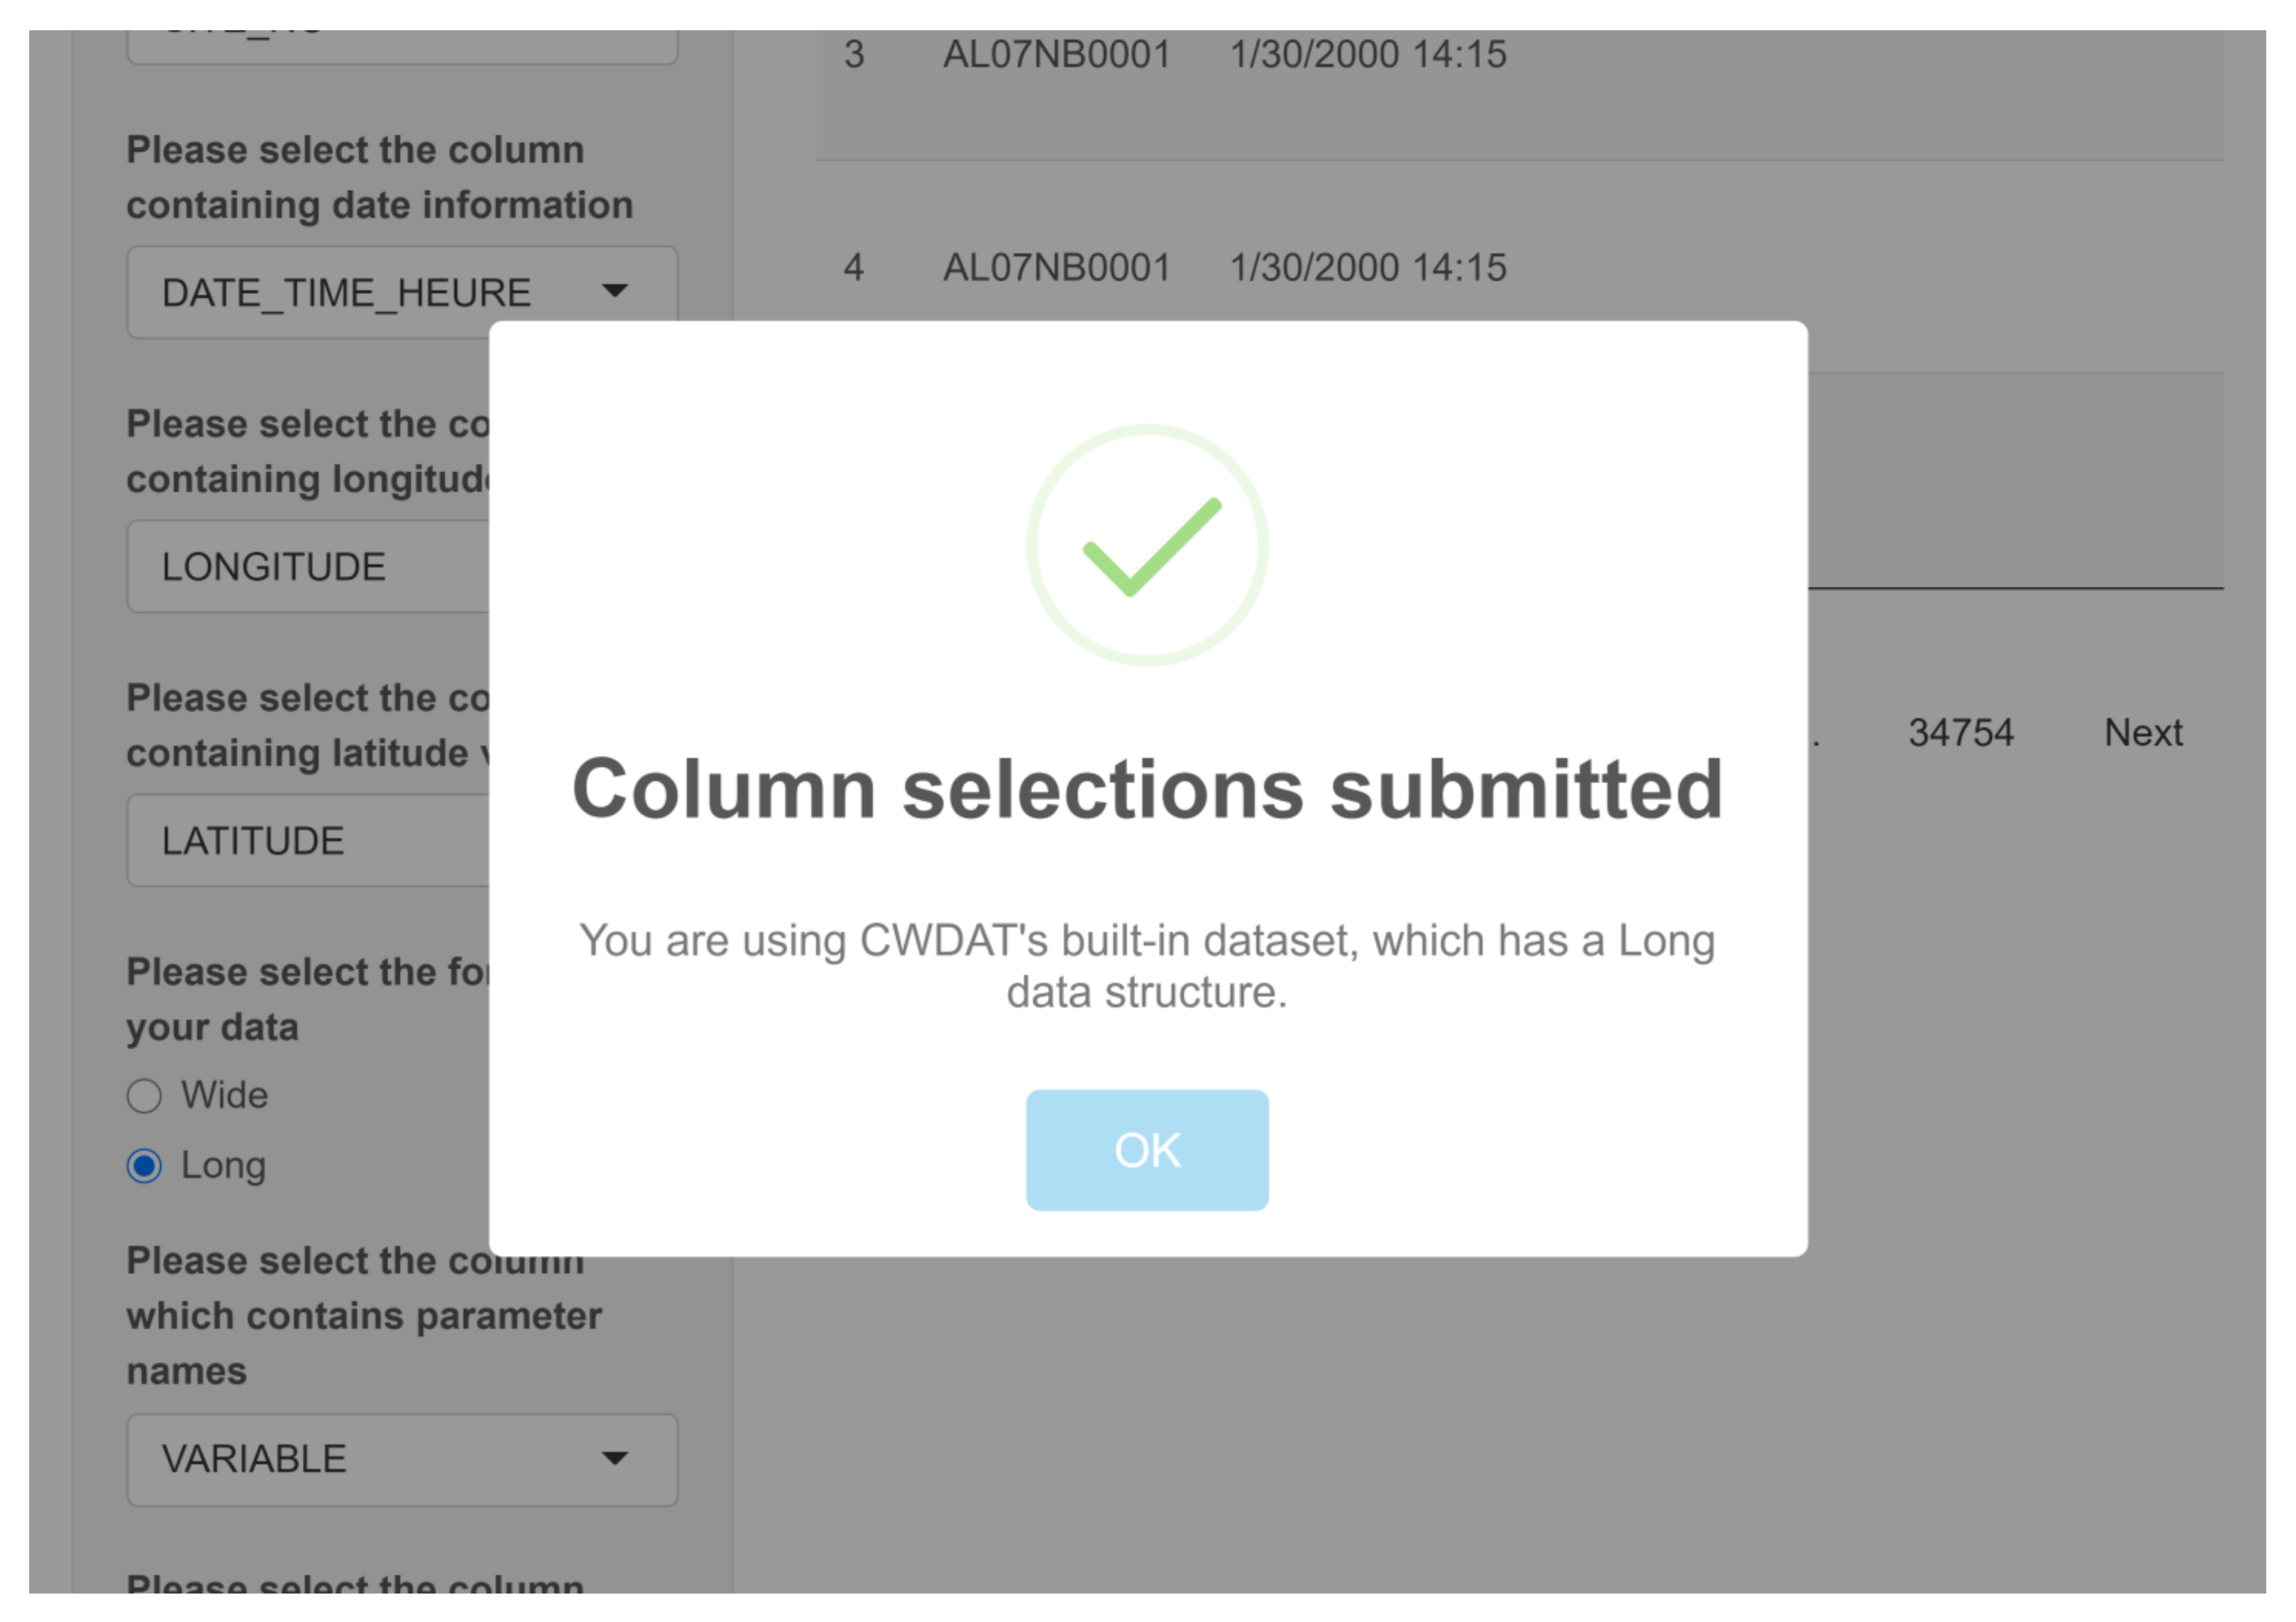Click row number 4 in the table
This screenshot has width=2296, height=1622.
853,268
